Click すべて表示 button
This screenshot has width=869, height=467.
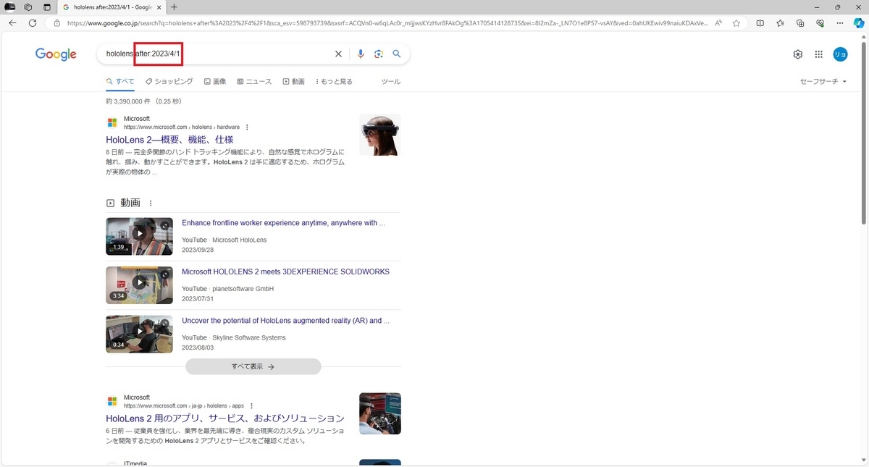253,366
